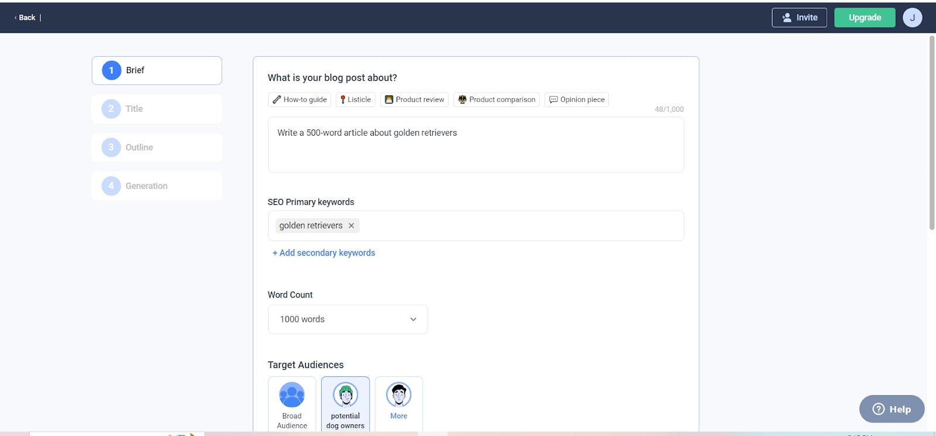Pick the Product review template chip

(x=414, y=99)
